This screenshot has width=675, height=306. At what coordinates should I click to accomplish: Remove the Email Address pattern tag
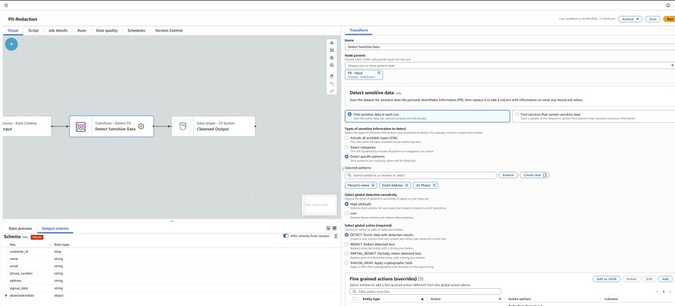pyautogui.click(x=407, y=185)
